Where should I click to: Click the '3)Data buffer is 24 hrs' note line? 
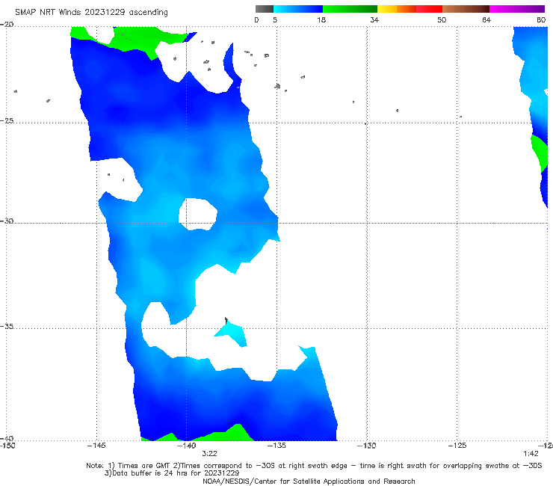click(x=172, y=473)
